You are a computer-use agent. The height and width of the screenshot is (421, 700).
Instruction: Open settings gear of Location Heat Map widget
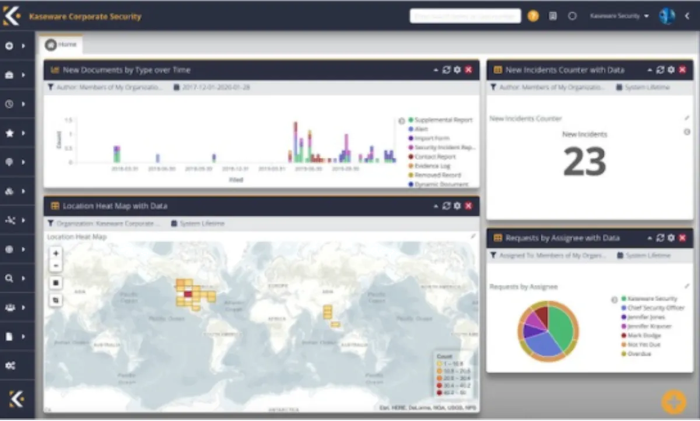(457, 206)
